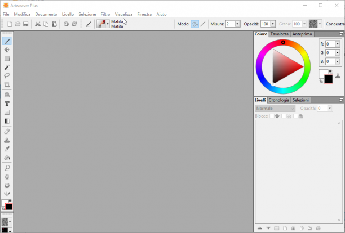Screen dimensions: 345x233
Task: Choose the rectangular selection tool
Action: click(7, 59)
